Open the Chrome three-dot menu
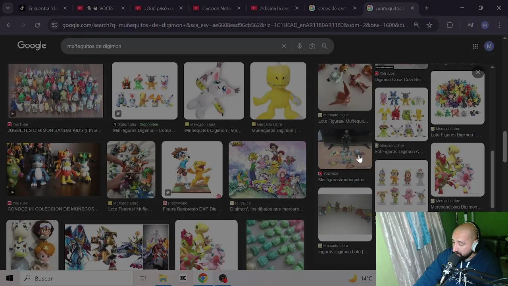 coord(499,25)
